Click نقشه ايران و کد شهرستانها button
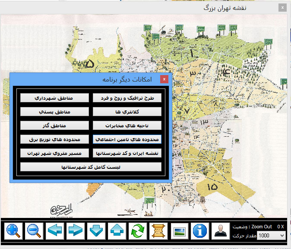Image resolution: width=291 pixels, height=249 pixels. pos(127,153)
